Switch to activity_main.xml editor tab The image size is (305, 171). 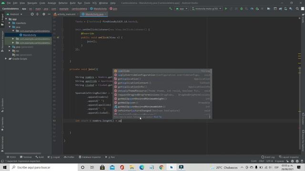pyautogui.click(x=66, y=14)
